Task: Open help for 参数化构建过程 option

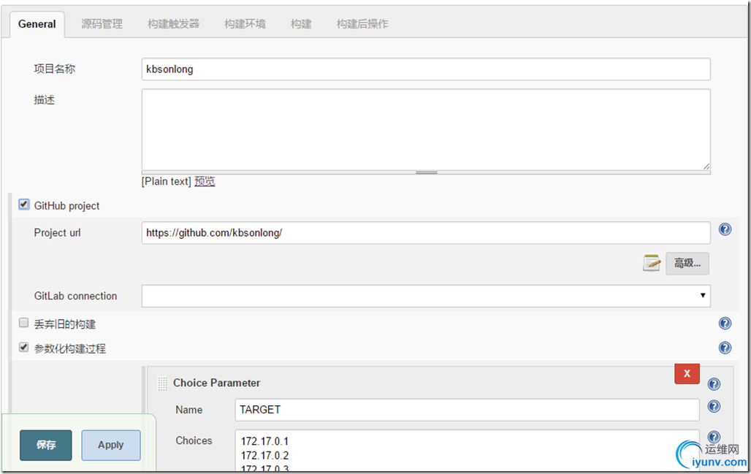Action: coord(725,348)
